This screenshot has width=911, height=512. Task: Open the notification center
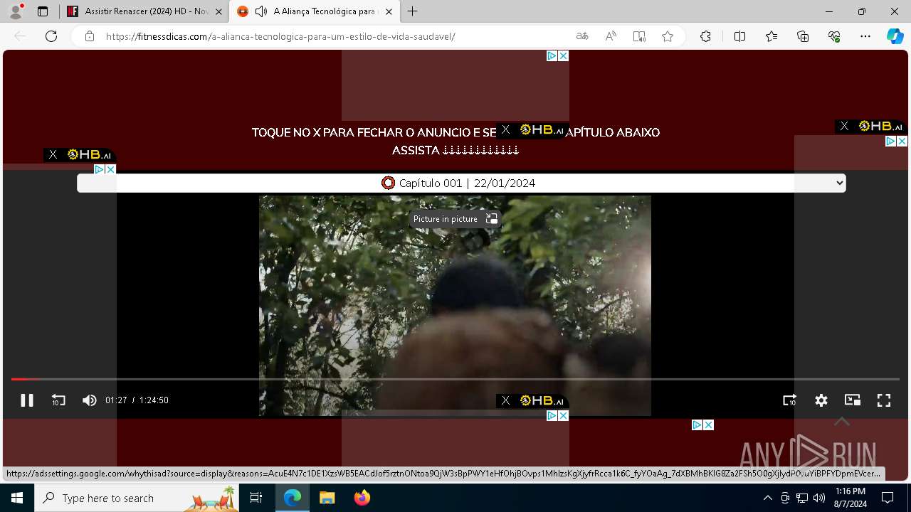click(888, 498)
